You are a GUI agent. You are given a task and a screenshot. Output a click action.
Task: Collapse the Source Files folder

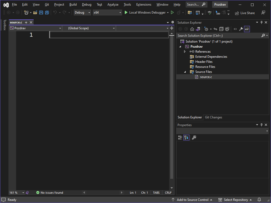[185, 72]
